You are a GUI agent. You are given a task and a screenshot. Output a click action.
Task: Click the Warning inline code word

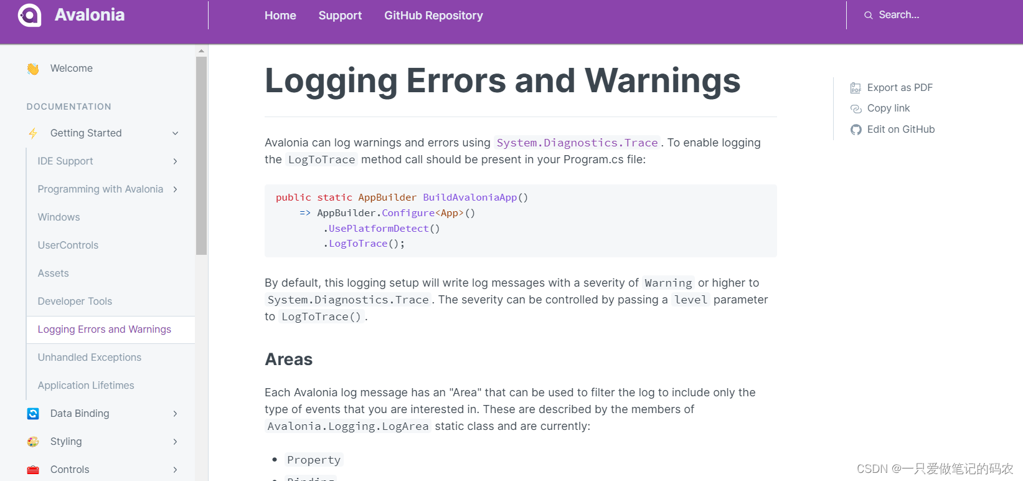(x=668, y=283)
